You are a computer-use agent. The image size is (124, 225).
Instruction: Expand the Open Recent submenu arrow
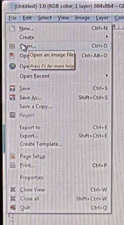[x=107, y=75]
